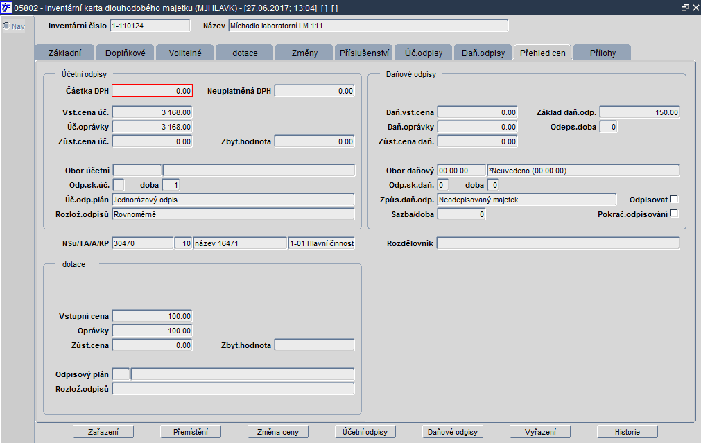Image resolution: width=701 pixels, height=443 pixels.
Task: Open the Změny tab
Action: pos(304,53)
